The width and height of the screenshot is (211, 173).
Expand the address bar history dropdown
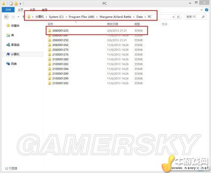pos(173,17)
